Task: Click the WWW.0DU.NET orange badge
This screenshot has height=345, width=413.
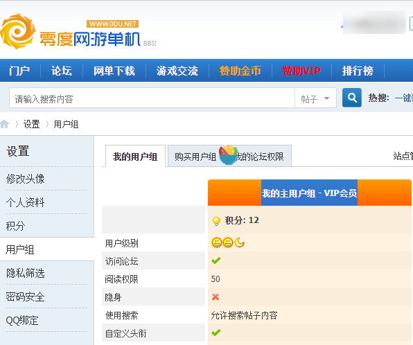Action: (x=112, y=24)
